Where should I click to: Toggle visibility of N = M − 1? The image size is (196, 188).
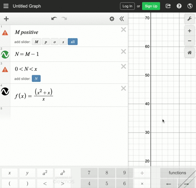click(5, 55)
